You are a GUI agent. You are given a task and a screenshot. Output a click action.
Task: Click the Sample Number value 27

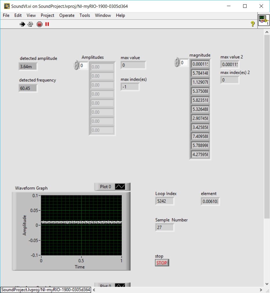[x=165, y=228]
